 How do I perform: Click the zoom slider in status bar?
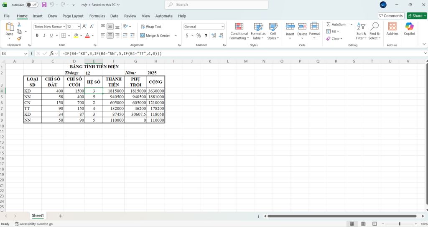tap(399, 224)
